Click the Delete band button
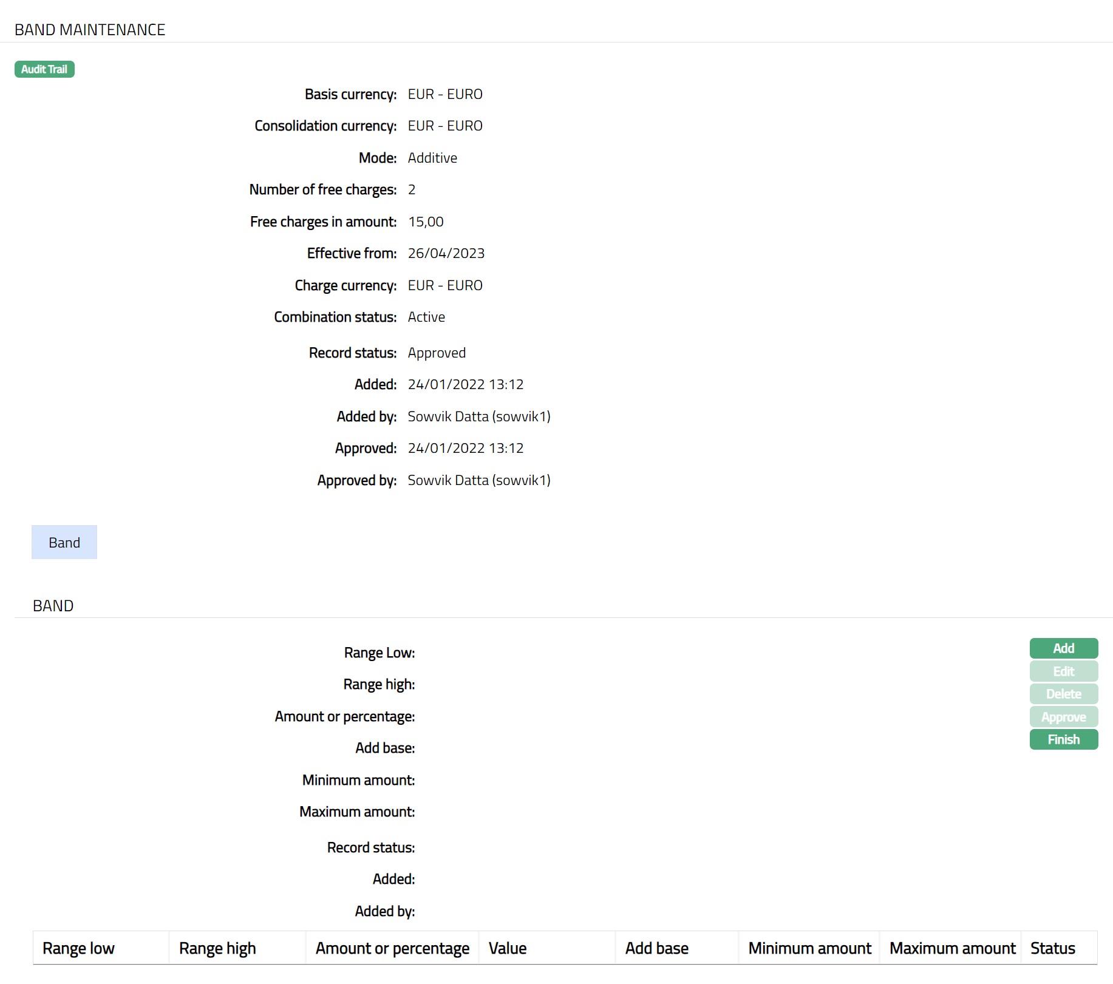Viewport: 1113px width, 984px height. pos(1063,694)
